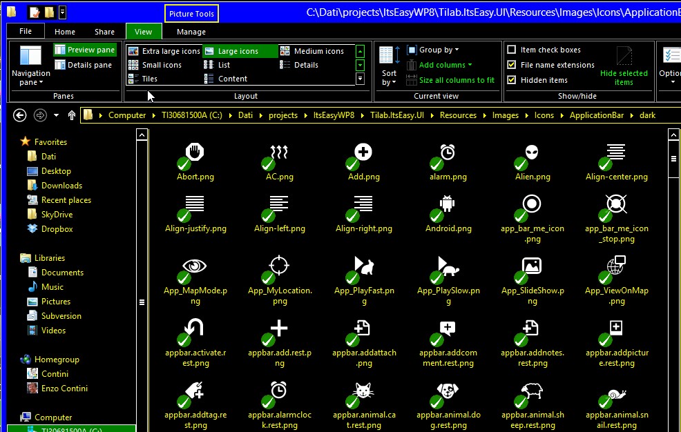681x432 pixels.
Task: Select the Alien.png icon file
Action: (532, 153)
